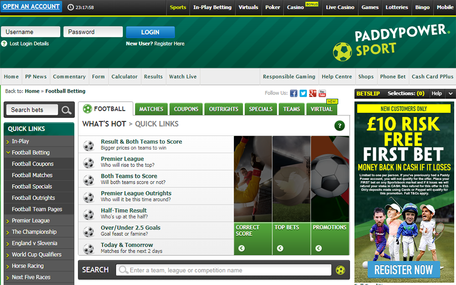The image size is (456, 285).
Task: Click the football icon beside the search field
Action: pos(340,270)
